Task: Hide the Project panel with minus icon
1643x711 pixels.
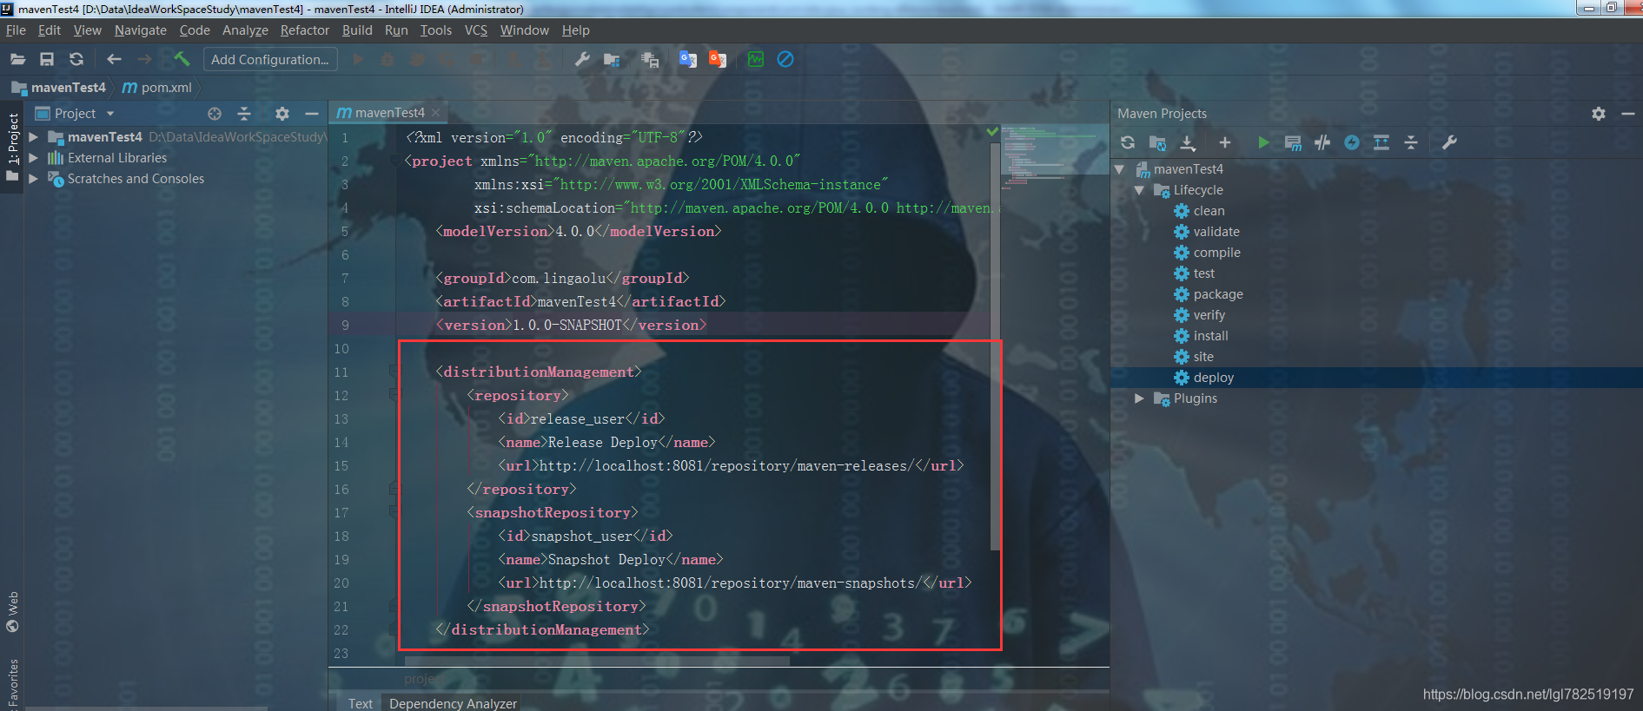Action: [311, 114]
